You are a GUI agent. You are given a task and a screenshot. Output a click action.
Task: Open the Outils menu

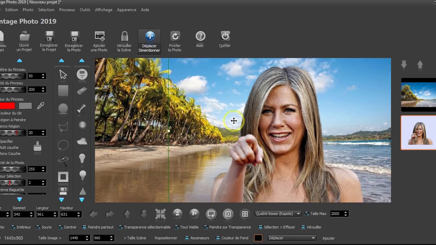85,10
